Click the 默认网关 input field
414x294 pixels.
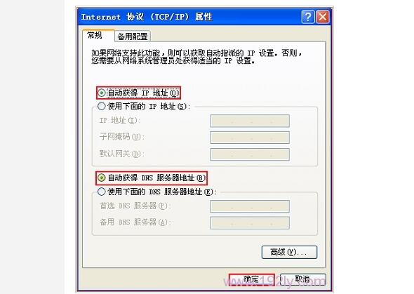pyautogui.click(x=250, y=154)
